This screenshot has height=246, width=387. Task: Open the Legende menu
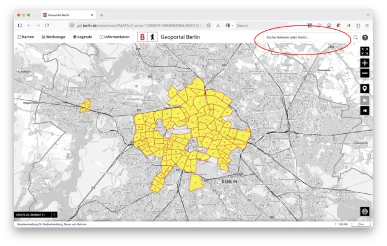[82, 37]
